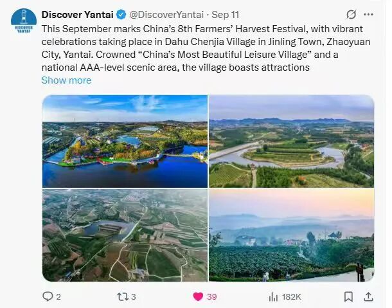Open the winding river fields photo
Screen dimensions: 392x308
292,141
